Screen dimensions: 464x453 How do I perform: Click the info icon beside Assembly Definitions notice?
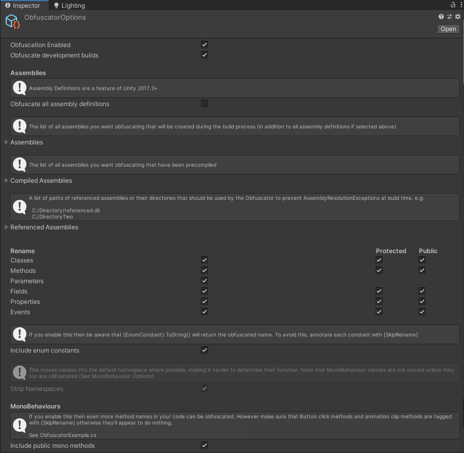click(x=19, y=87)
